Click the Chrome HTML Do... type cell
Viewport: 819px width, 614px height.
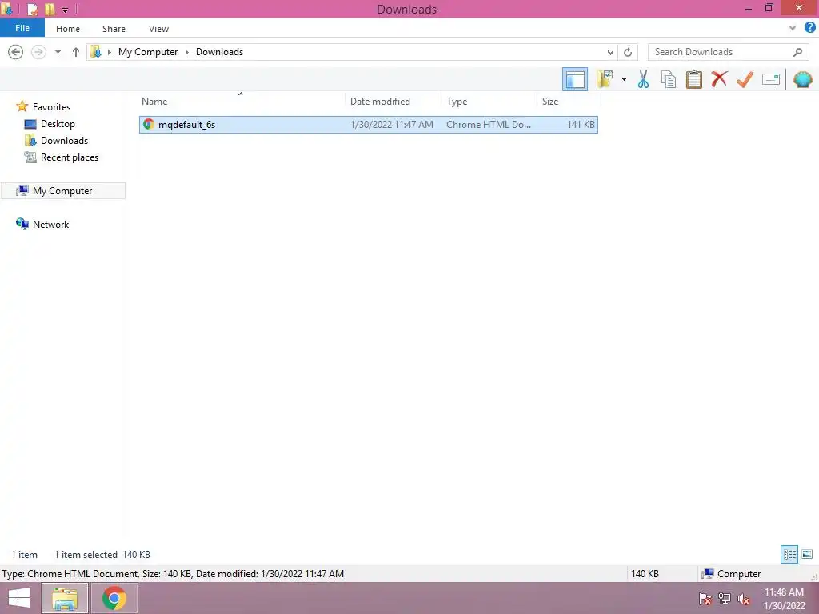click(489, 124)
